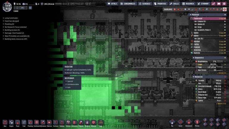Screen dimensions: 229x129
Task: Toggle the Diagnostics header dot
Action: [x=225, y=58]
